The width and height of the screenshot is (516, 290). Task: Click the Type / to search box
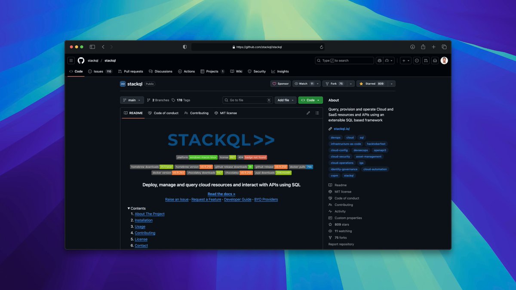tap(344, 61)
